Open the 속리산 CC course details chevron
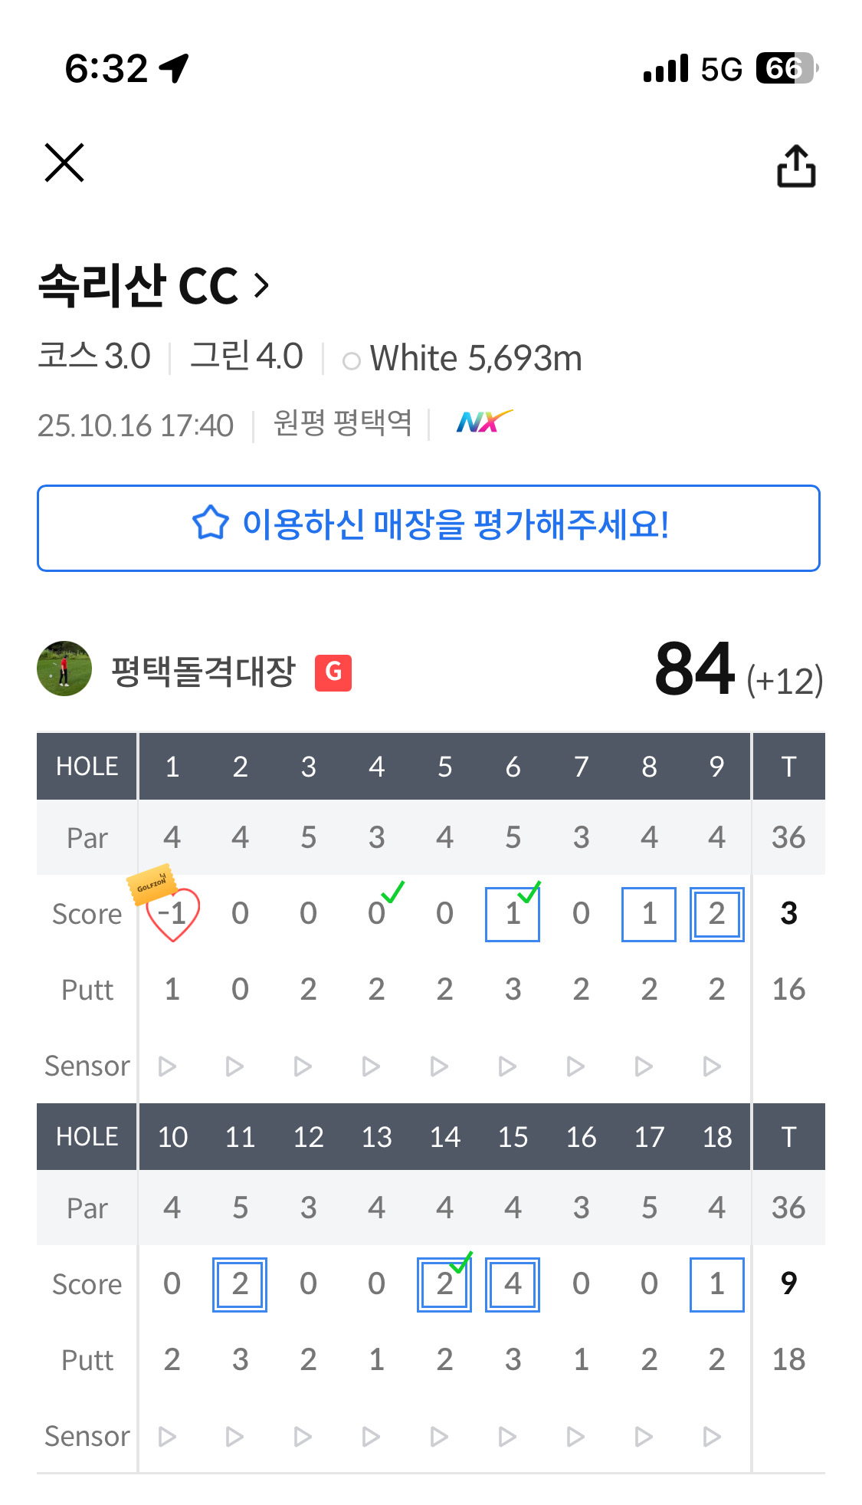The width and height of the screenshot is (862, 1505). coord(262,286)
